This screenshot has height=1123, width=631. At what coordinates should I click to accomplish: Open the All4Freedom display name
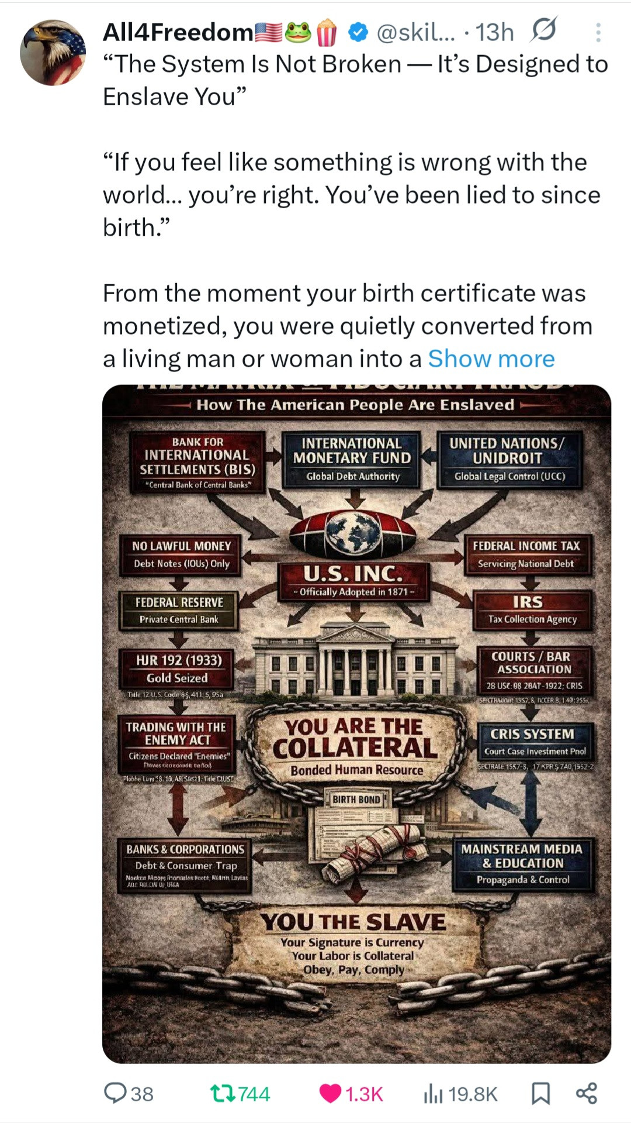pyautogui.click(x=178, y=33)
